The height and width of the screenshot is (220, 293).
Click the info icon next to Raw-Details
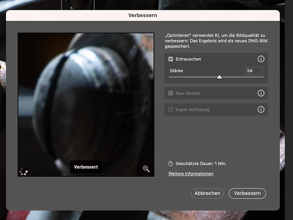(x=261, y=93)
